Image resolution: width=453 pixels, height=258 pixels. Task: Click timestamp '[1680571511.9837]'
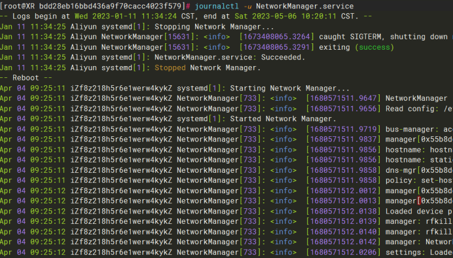point(343,139)
